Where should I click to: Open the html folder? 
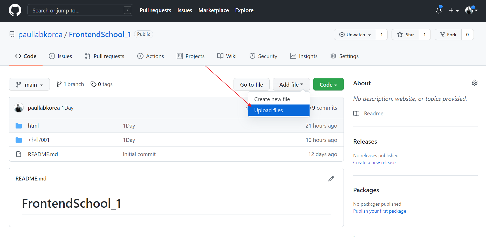coord(33,126)
